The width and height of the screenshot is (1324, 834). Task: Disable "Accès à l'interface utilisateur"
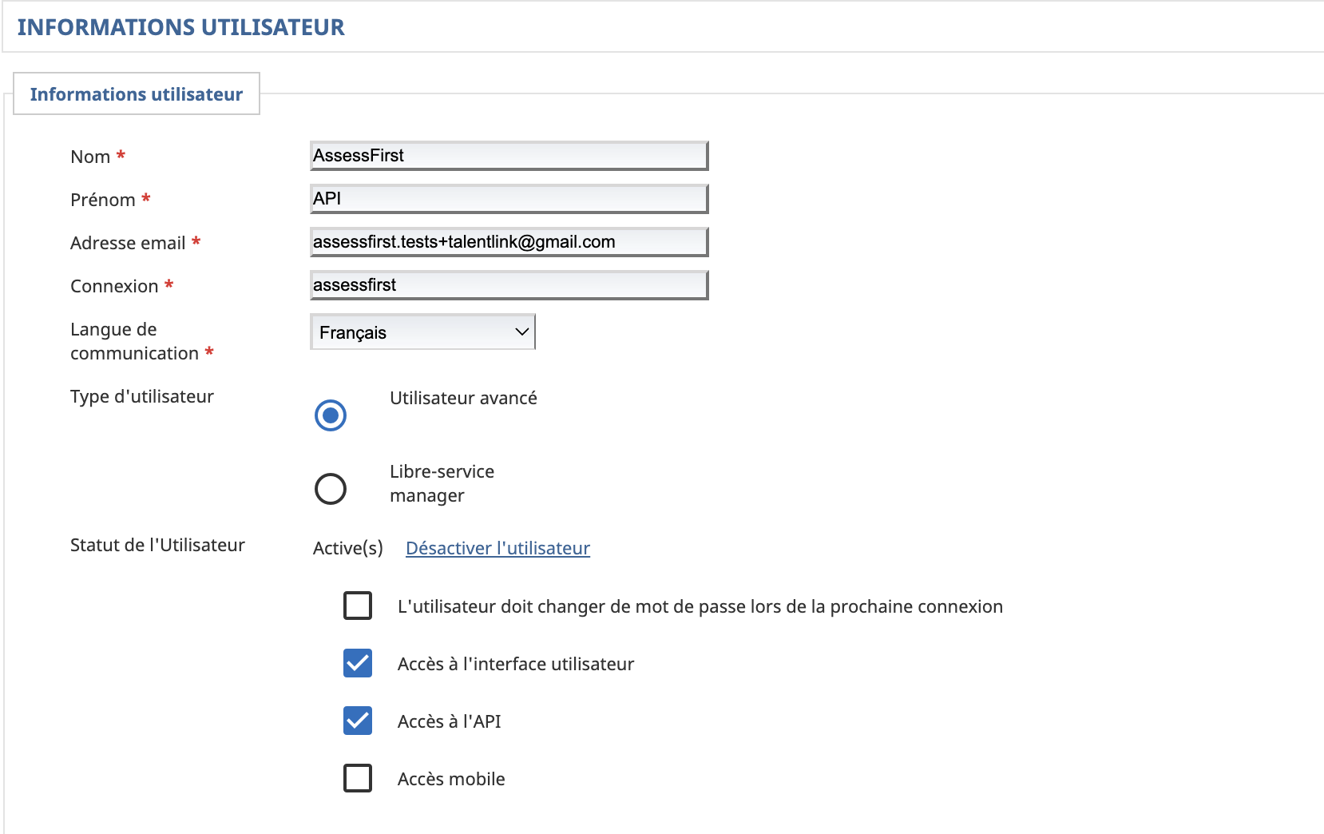coord(358,663)
